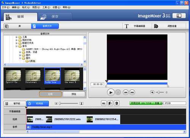
Task: Skip to the next clip
Action: point(132,92)
